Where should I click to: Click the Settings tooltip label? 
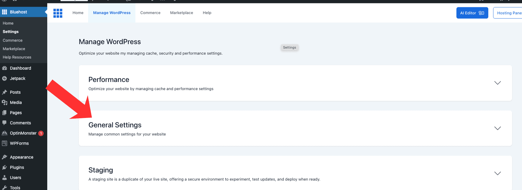coord(289,47)
